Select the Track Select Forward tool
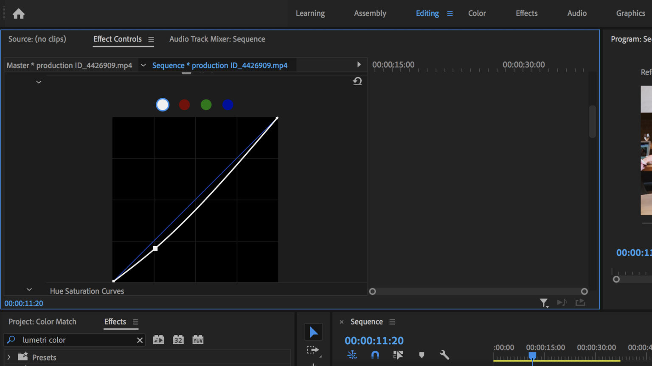The image size is (652, 366). [313, 350]
